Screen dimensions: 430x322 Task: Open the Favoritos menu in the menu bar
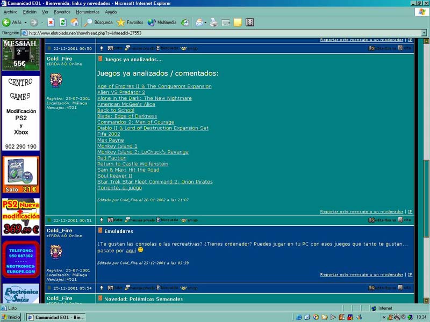(62, 12)
